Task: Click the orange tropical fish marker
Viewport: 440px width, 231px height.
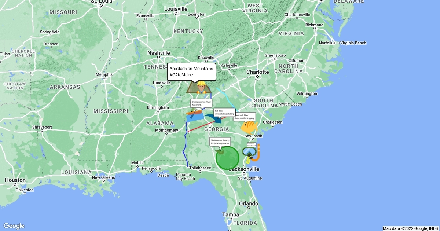Action: [x=249, y=127]
